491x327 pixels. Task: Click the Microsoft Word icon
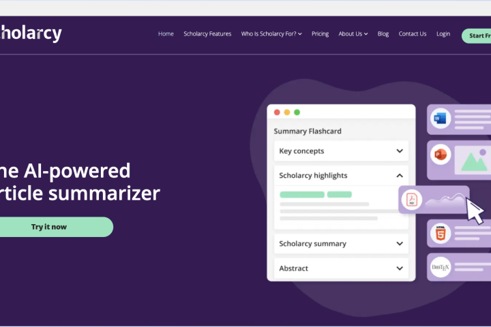(440, 119)
